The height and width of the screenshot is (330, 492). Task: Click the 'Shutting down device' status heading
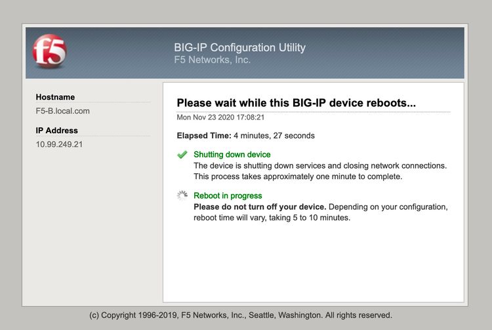232,155
